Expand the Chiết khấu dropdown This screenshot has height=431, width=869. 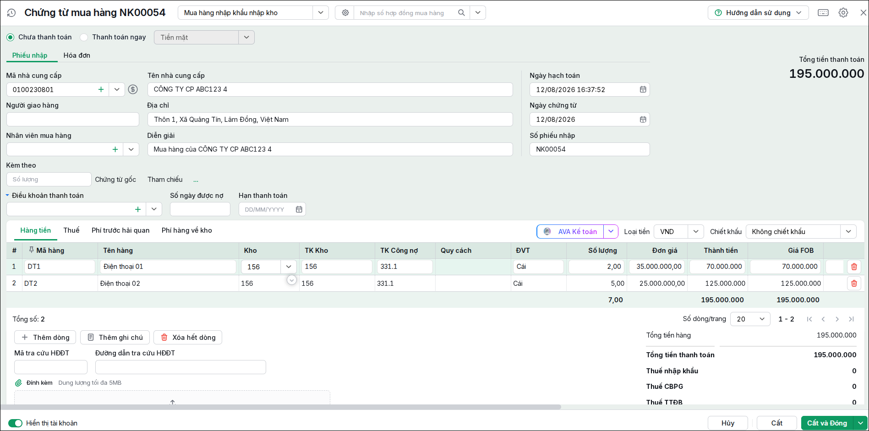pos(848,231)
